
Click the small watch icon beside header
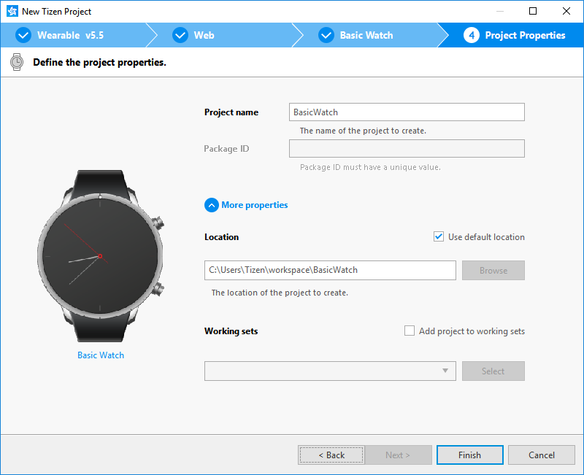17,63
